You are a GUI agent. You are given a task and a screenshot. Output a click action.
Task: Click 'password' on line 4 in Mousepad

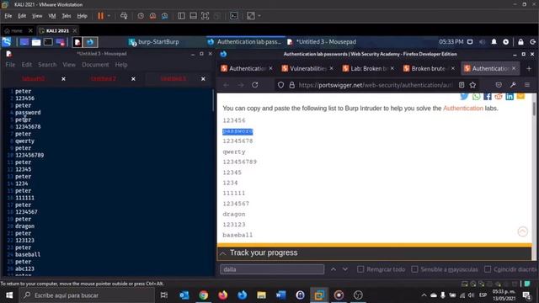[28, 112]
